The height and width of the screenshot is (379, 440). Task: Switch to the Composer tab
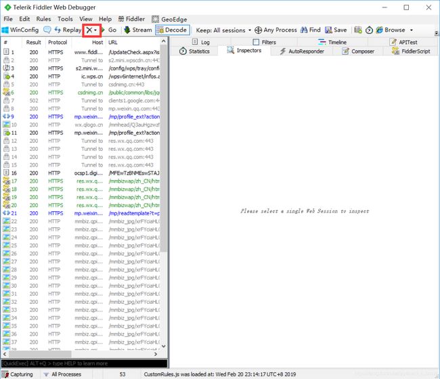coord(358,51)
